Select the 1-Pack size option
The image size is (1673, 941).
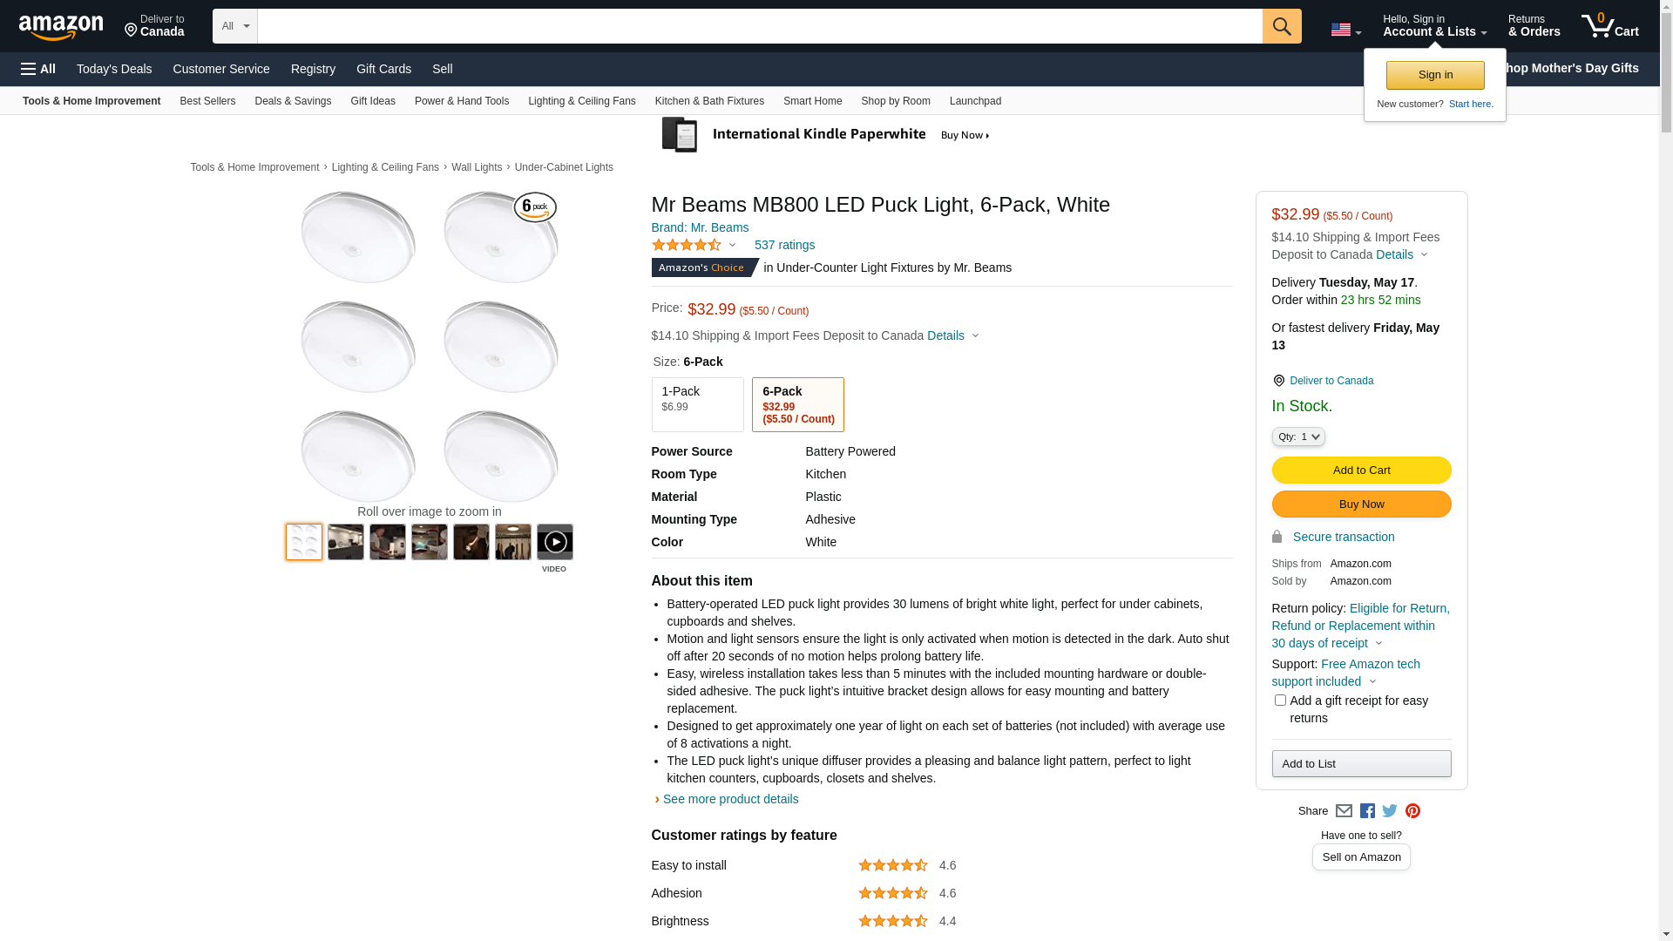(x=697, y=404)
